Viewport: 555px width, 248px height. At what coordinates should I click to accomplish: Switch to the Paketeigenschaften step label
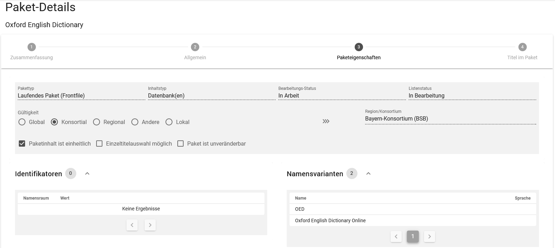pyautogui.click(x=359, y=57)
